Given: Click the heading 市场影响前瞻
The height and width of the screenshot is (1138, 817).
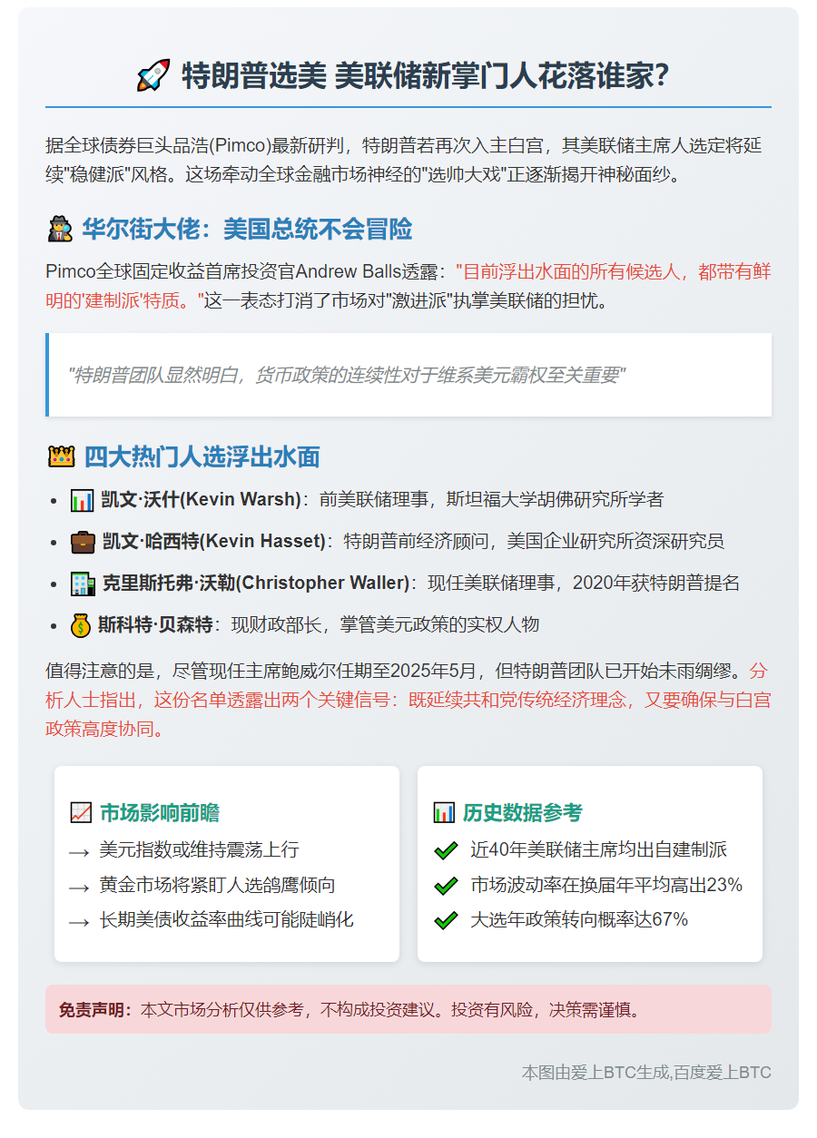Looking at the screenshot, I should 159,813.
